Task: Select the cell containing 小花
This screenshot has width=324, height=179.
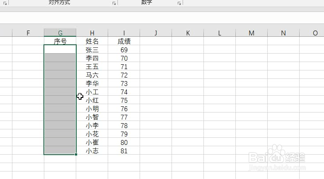Action: [92, 133]
